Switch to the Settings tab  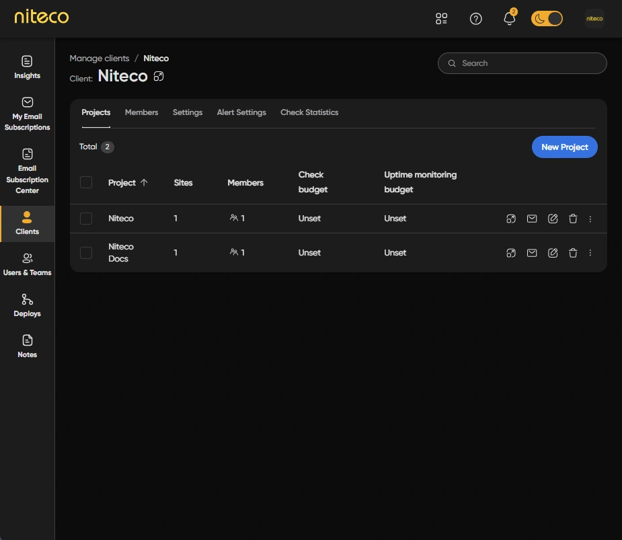pyautogui.click(x=188, y=113)
